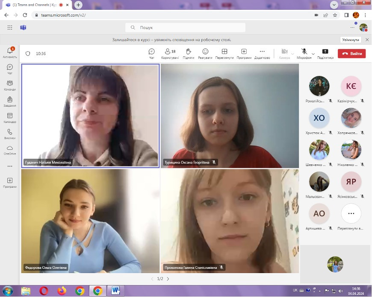Screen dimensions: 372x297
Task: Open meeting apps (Програми) in toolbar
Action: point(244,54)
